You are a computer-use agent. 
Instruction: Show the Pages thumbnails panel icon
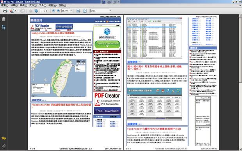point(4,19)
